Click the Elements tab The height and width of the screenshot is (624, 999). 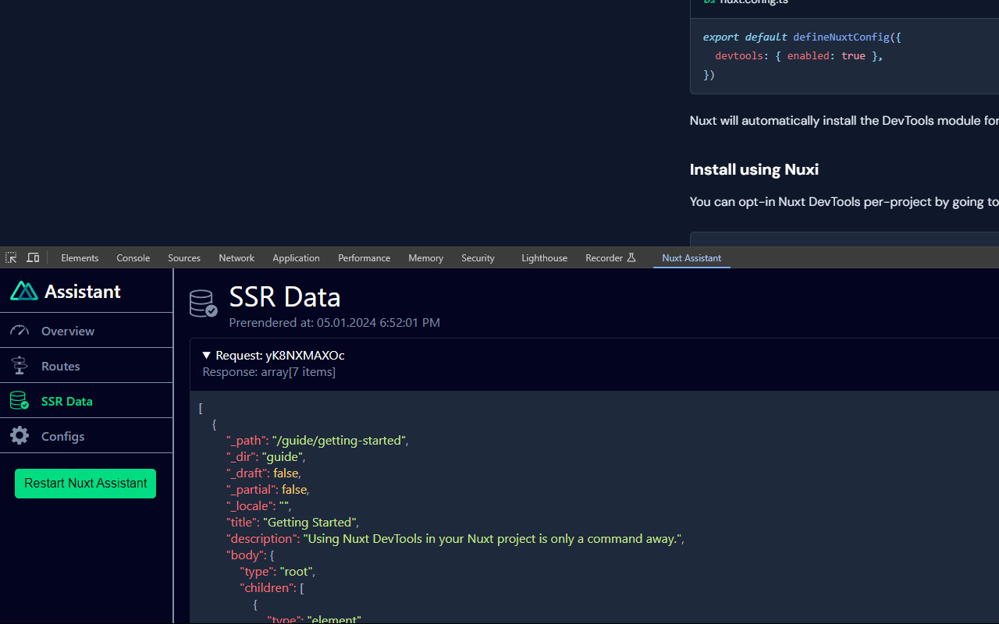[x=80, y=257]
